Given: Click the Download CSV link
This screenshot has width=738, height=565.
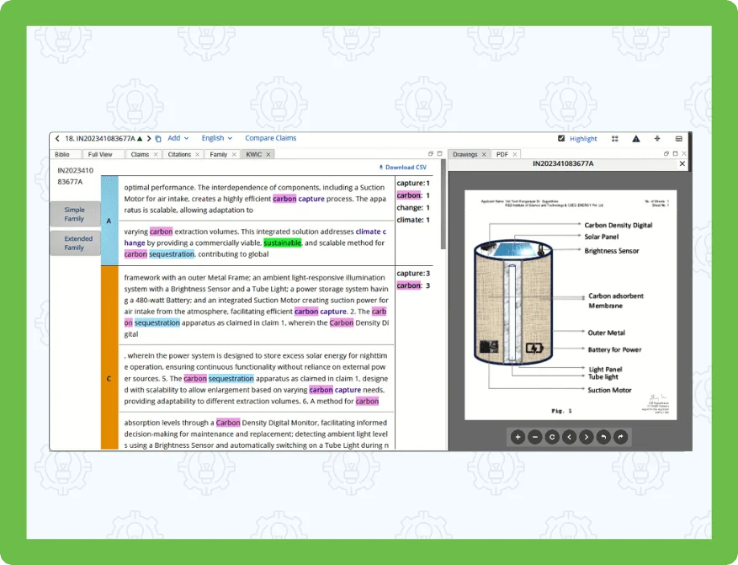Looking at the screenshot, I should (403, 168).
